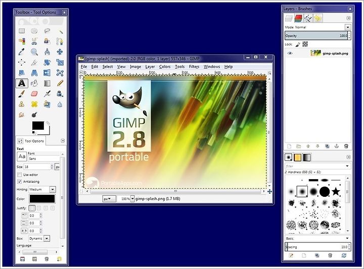Open the Windows menu
The image size is (364, 269).
coord(212,67)
